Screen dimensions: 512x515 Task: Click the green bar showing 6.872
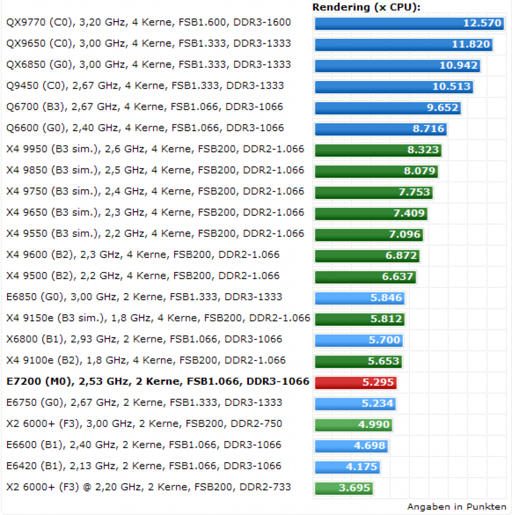point(367,256)
